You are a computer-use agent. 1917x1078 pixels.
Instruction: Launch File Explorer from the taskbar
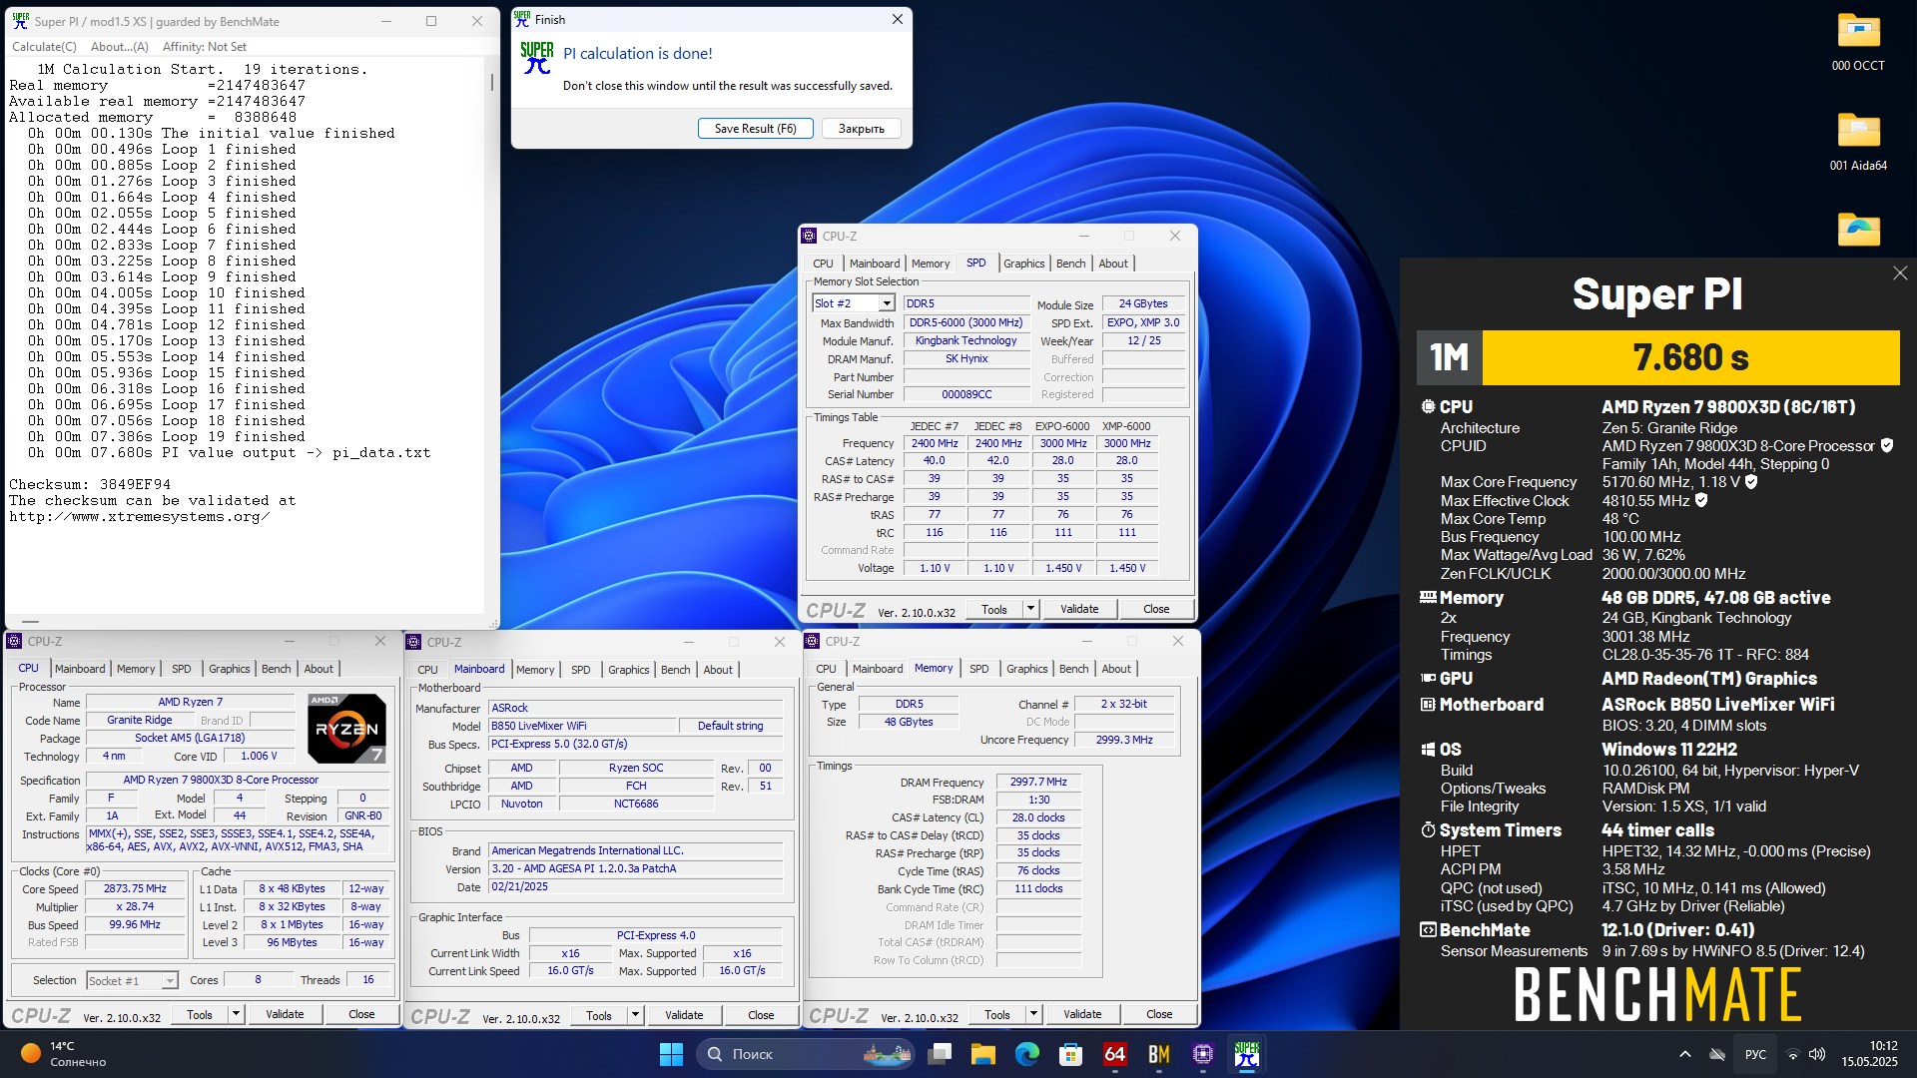point(983,1054)
